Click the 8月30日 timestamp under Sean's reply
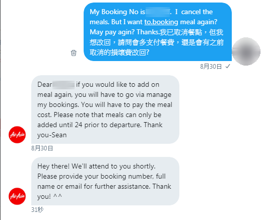 (42, 148)
